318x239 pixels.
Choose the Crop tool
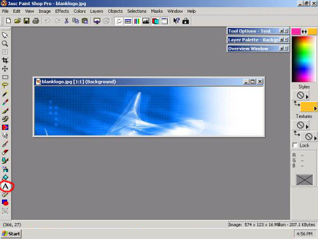pyautogui.click(x=5, y=61)
